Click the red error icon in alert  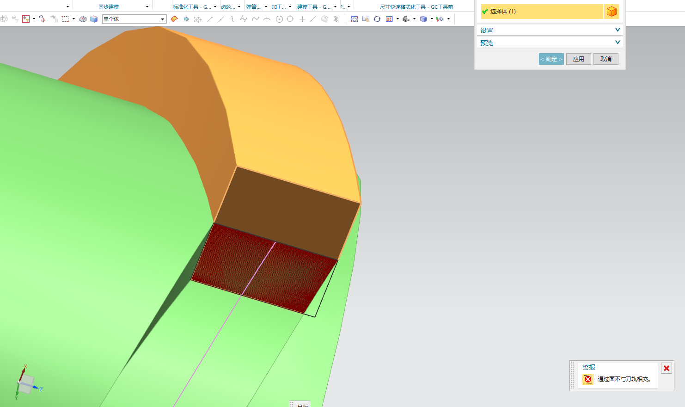[x=588, y=379]
